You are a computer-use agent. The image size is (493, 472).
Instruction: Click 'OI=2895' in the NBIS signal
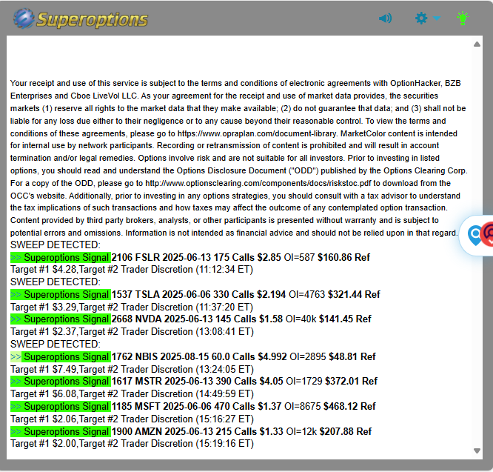pyautogui.click(x=308, y=357)
